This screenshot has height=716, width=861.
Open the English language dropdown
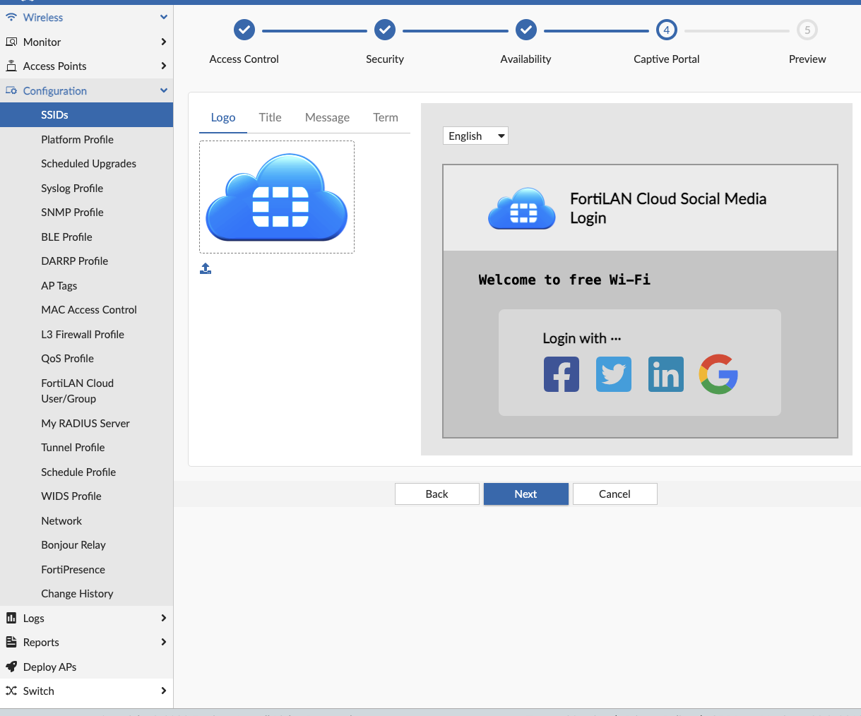[x=475, y=136]
